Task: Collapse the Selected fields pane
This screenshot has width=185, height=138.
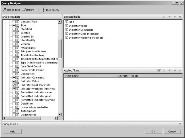Action: coord(180,17)
